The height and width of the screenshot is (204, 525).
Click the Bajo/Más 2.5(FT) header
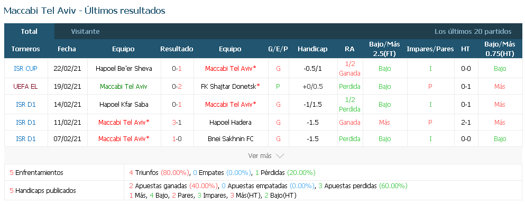(384, 49)
